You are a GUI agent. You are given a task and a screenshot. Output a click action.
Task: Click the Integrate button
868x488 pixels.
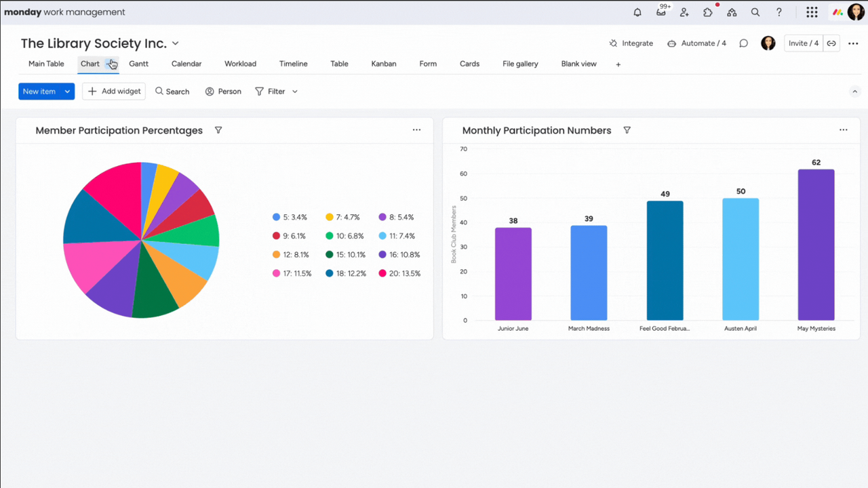[x=631, y=43]
